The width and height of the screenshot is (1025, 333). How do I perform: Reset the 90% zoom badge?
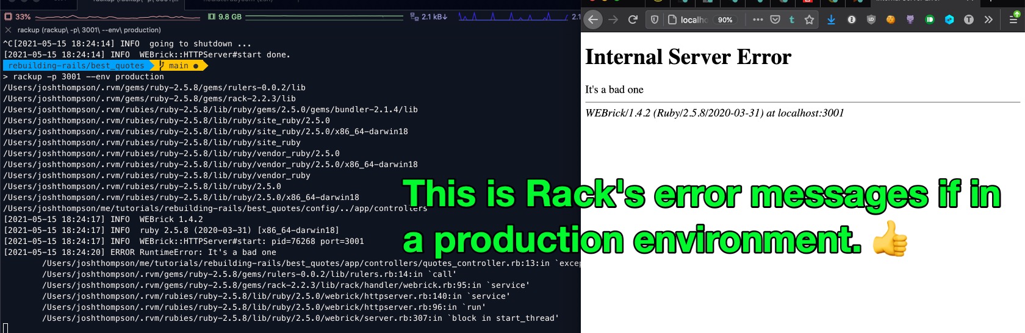tap(725, 20)
